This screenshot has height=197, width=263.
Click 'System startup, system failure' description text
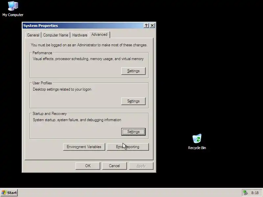(x=77, y=120)
